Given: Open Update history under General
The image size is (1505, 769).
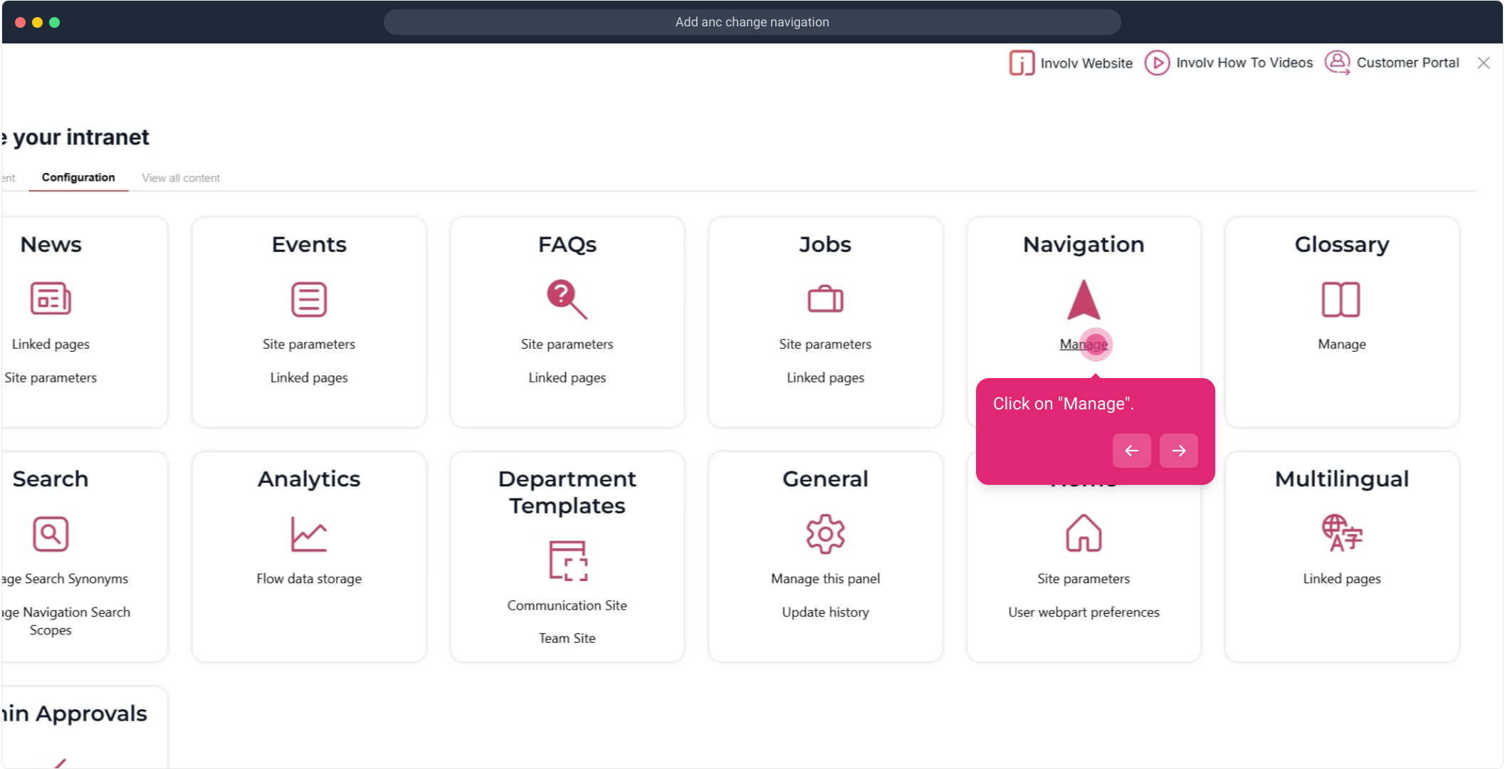Looking at the screenshot, I should 825,612.
